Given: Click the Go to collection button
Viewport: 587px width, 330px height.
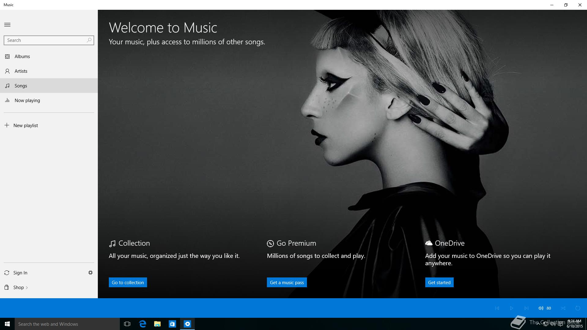Looking at the screenshot, I should coord(128,282).
